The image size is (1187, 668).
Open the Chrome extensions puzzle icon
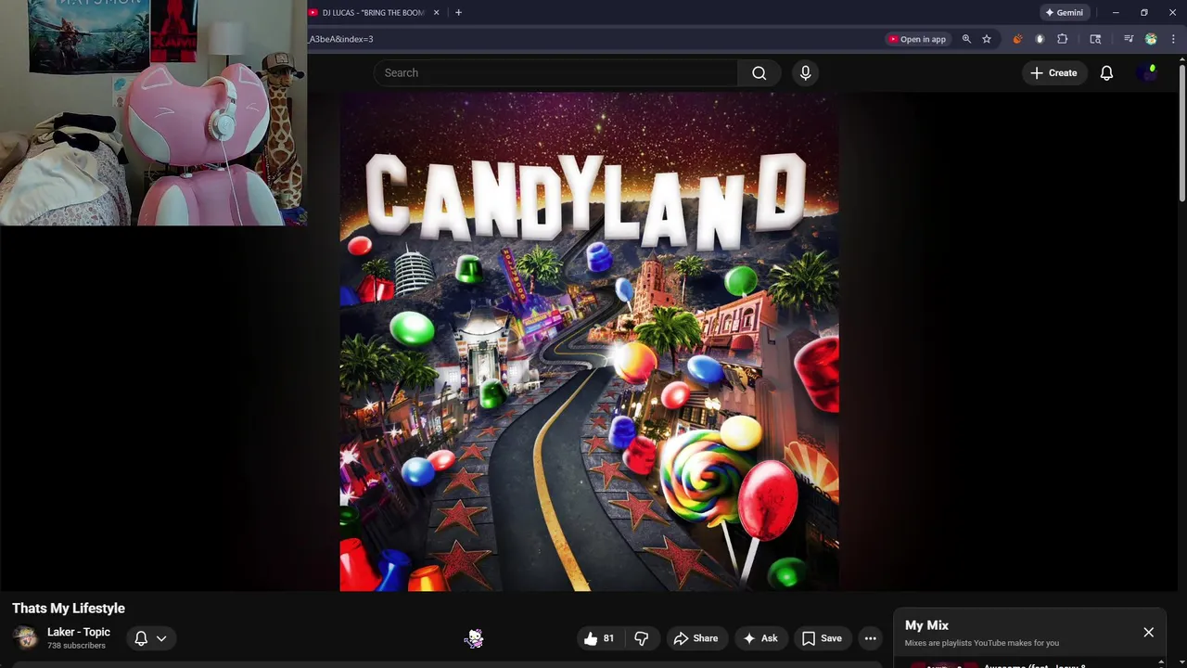pyautogui.click(x=1063, y=39)
